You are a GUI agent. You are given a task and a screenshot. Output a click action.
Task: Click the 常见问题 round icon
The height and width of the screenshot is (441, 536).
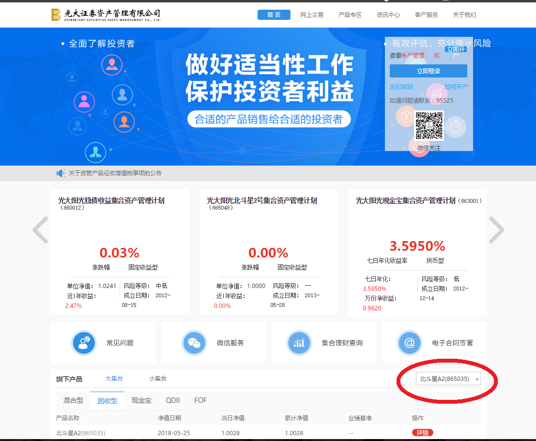click(84, 343)
